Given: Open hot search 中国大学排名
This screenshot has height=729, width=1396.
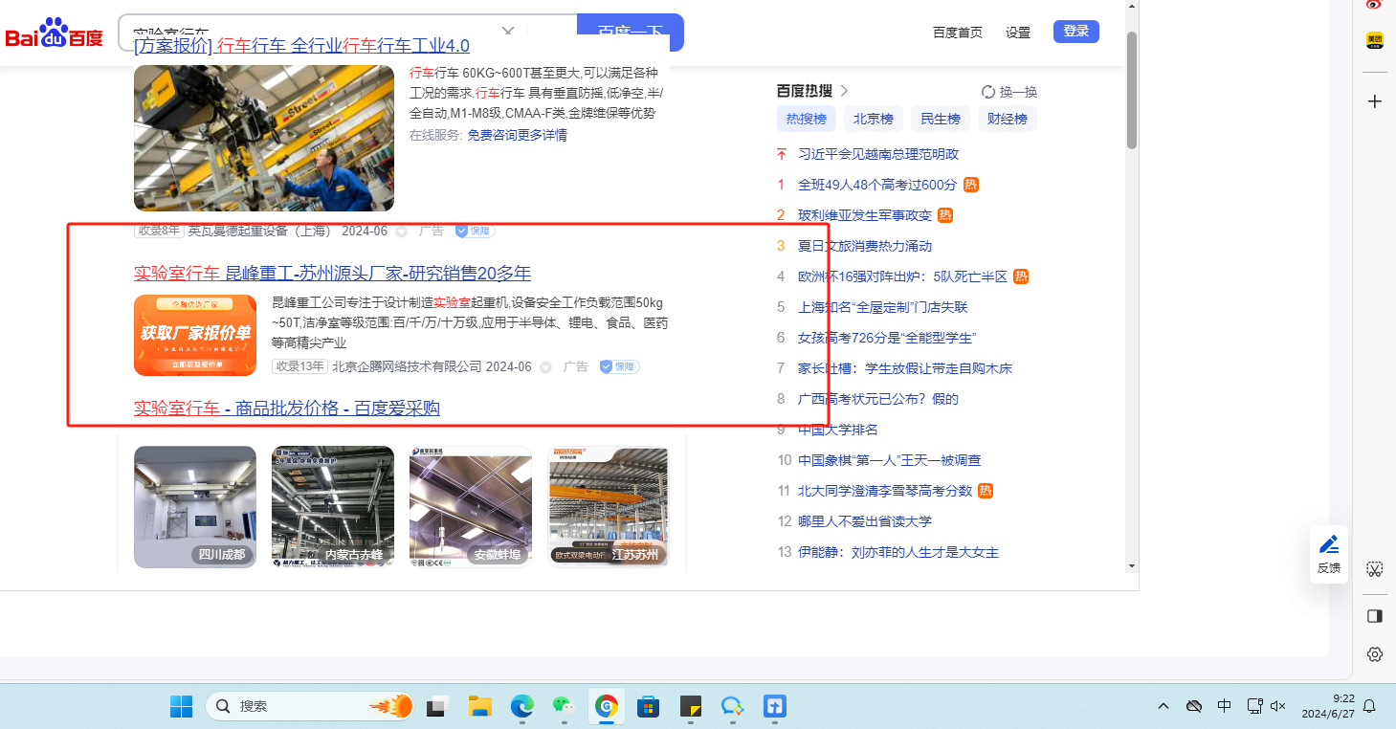Looking at the screenshot, I should pyautogui.click(x=838, y=430).
